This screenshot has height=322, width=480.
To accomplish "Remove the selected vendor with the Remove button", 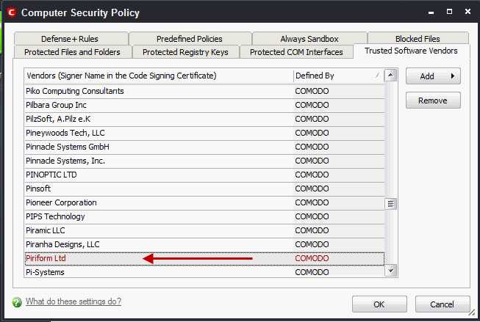I will pos(433,100).
